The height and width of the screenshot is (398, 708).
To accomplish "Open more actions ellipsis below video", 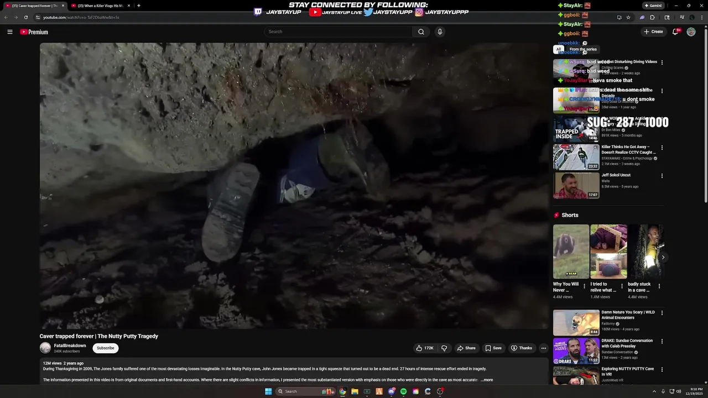I will [544, 348].
